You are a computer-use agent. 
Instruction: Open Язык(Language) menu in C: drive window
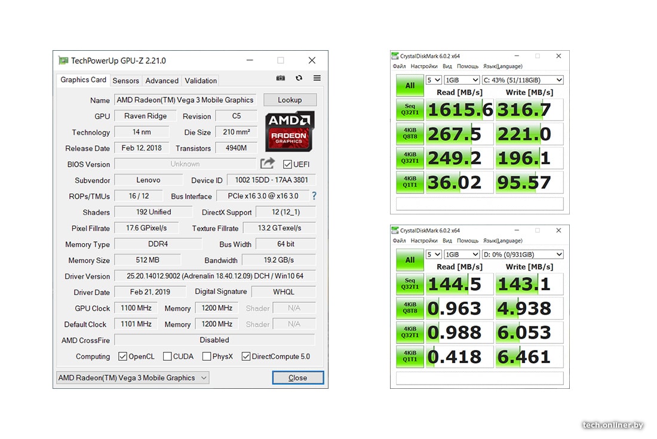[503, 66]
